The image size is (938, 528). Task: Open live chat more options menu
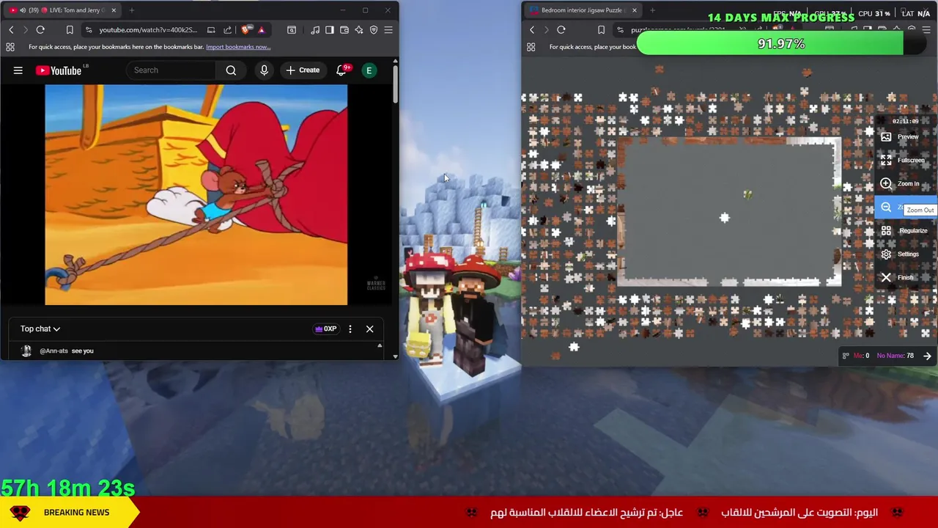(350, 329)
